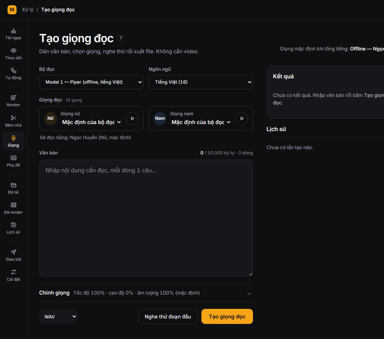Open the Render section in sidebar

coord(13,101)
